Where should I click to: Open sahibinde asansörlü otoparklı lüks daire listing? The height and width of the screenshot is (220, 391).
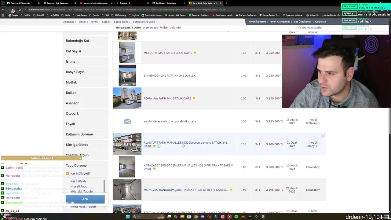170,121
